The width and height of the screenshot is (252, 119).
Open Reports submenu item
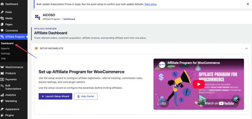(x=5, y=49)
